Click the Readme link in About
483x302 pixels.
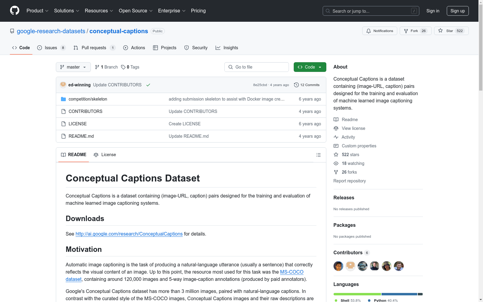point(346,120)
